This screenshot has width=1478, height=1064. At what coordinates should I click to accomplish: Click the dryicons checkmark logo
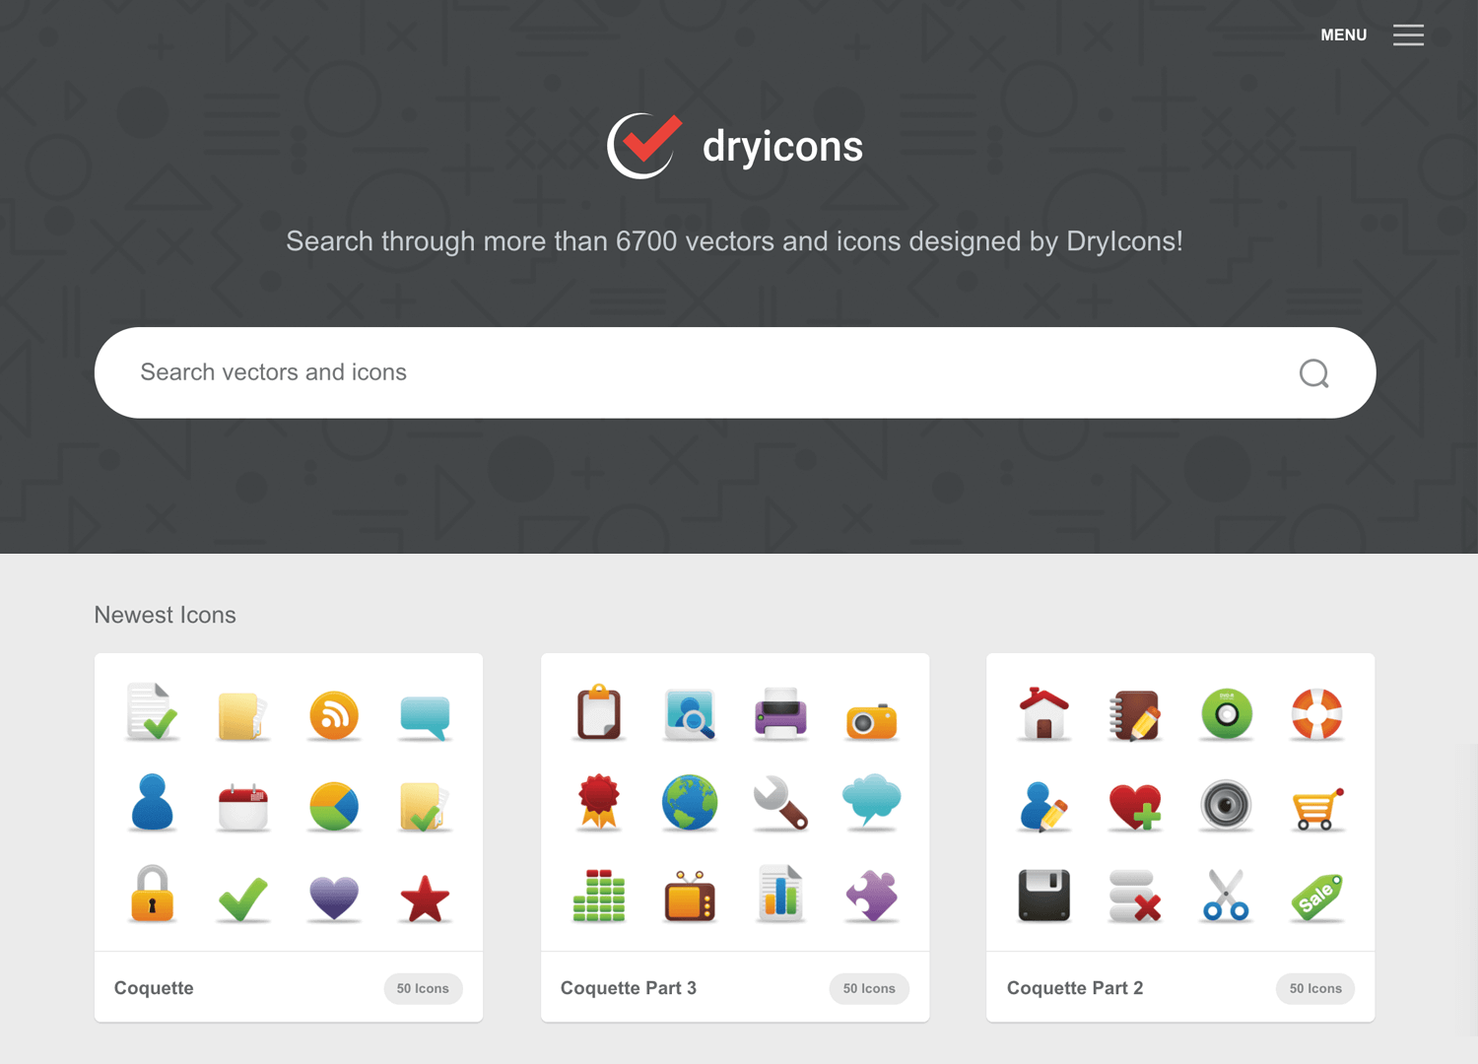coord(644,145)
